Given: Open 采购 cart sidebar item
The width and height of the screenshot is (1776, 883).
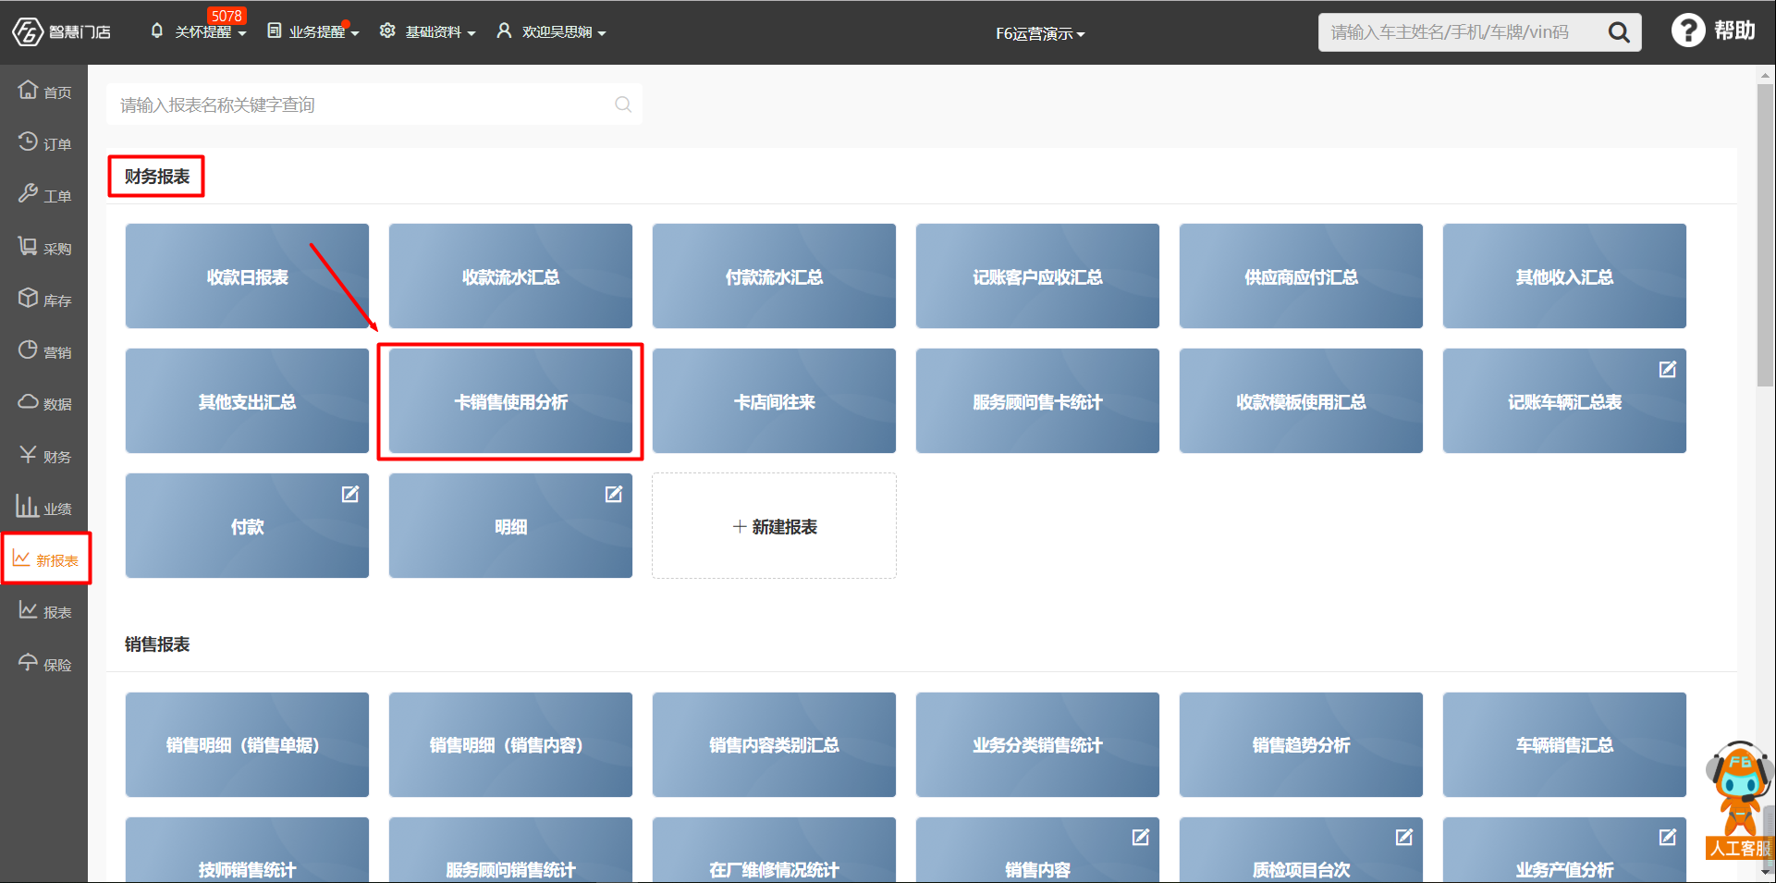Looking at the screenshot, I should coord(44,248).
